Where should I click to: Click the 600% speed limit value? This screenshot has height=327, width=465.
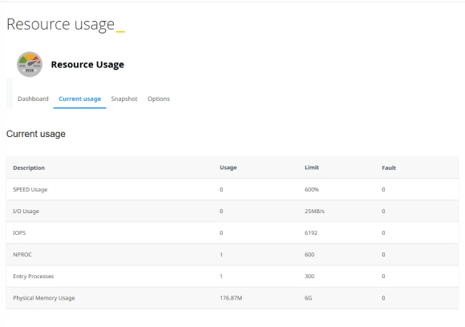tap(311, 189)
